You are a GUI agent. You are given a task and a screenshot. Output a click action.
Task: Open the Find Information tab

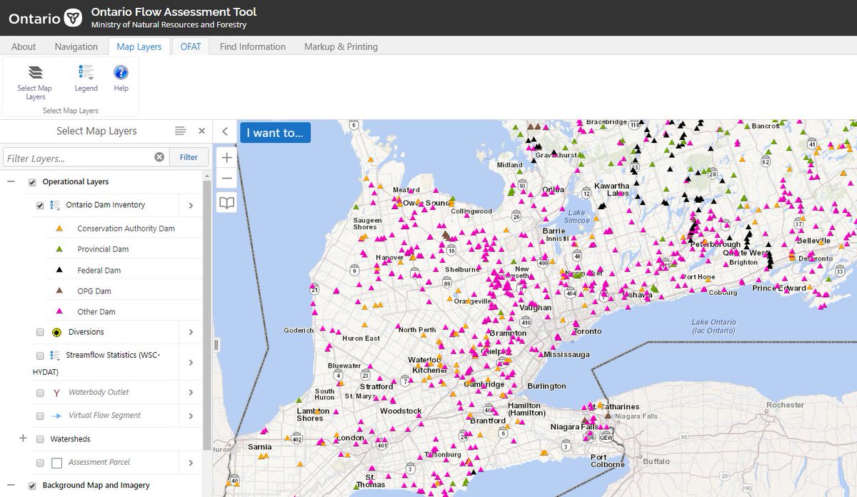(253, 46)
